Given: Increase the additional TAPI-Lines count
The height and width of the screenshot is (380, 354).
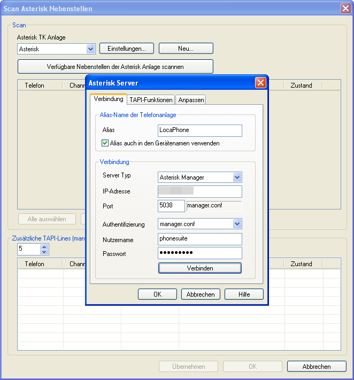Looking at the screenshot, I should point(44,246).
